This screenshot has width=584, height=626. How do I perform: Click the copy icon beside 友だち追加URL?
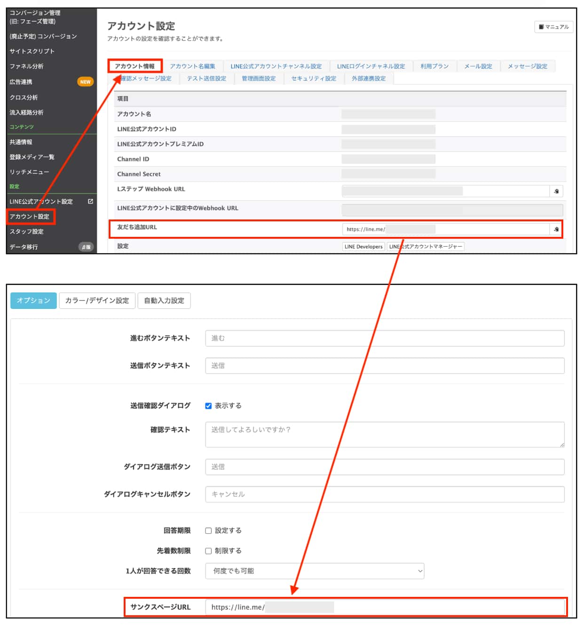coord(556,230)
